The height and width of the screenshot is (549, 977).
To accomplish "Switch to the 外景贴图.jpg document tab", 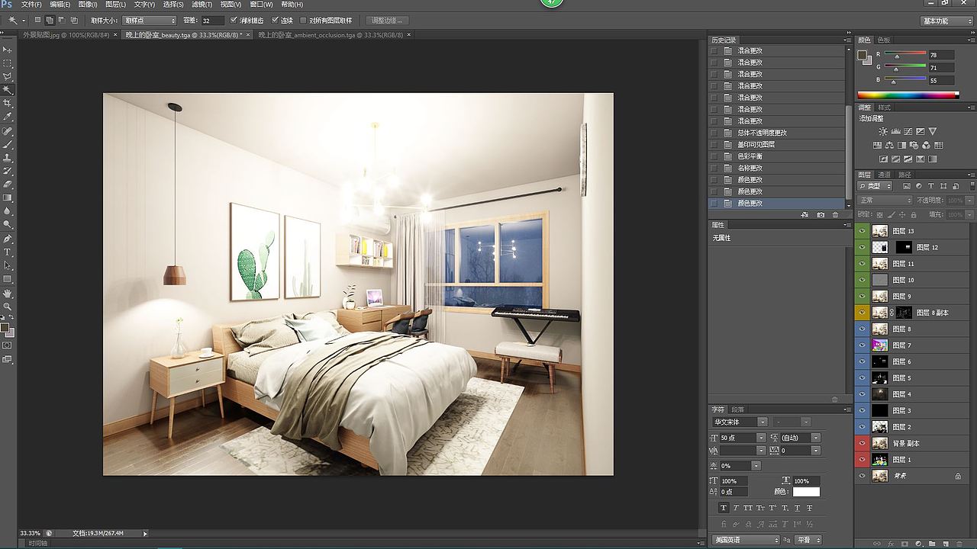I will [x=66, y=34].
